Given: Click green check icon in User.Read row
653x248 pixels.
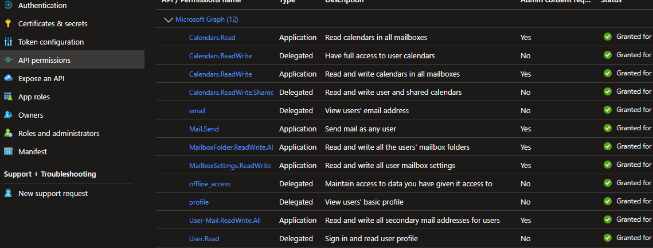Looking at the screenshot, I should [608, 238].
